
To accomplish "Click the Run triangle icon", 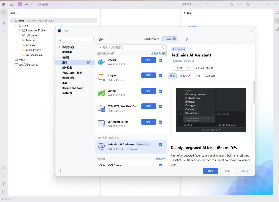I will point(200,4).
